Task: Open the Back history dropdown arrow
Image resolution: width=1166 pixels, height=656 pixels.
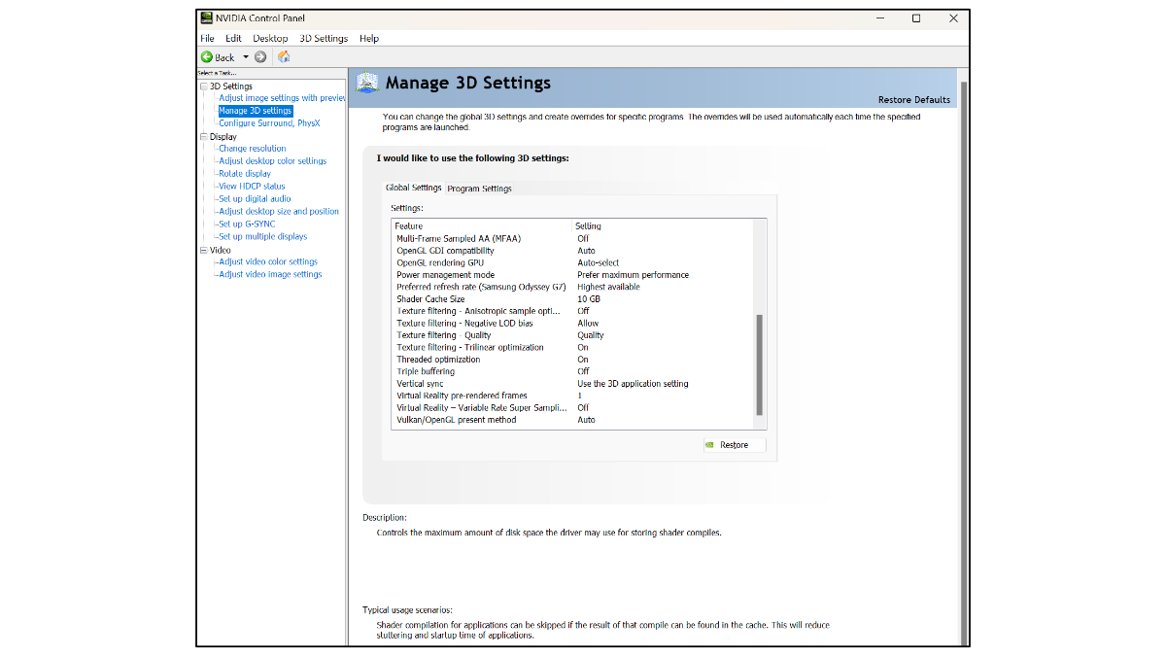Action: coord(246,57)
